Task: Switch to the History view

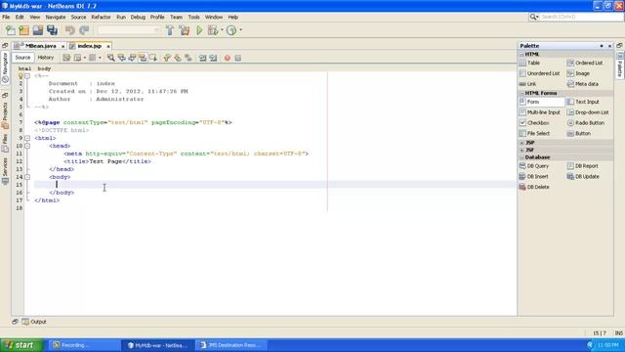Action: [46, 58]
